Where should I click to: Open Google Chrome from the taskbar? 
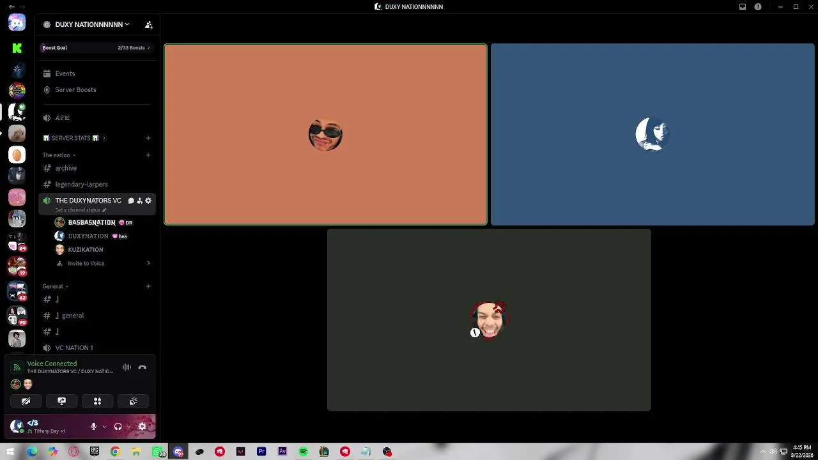pyautogui.click(x=115, y=452)
